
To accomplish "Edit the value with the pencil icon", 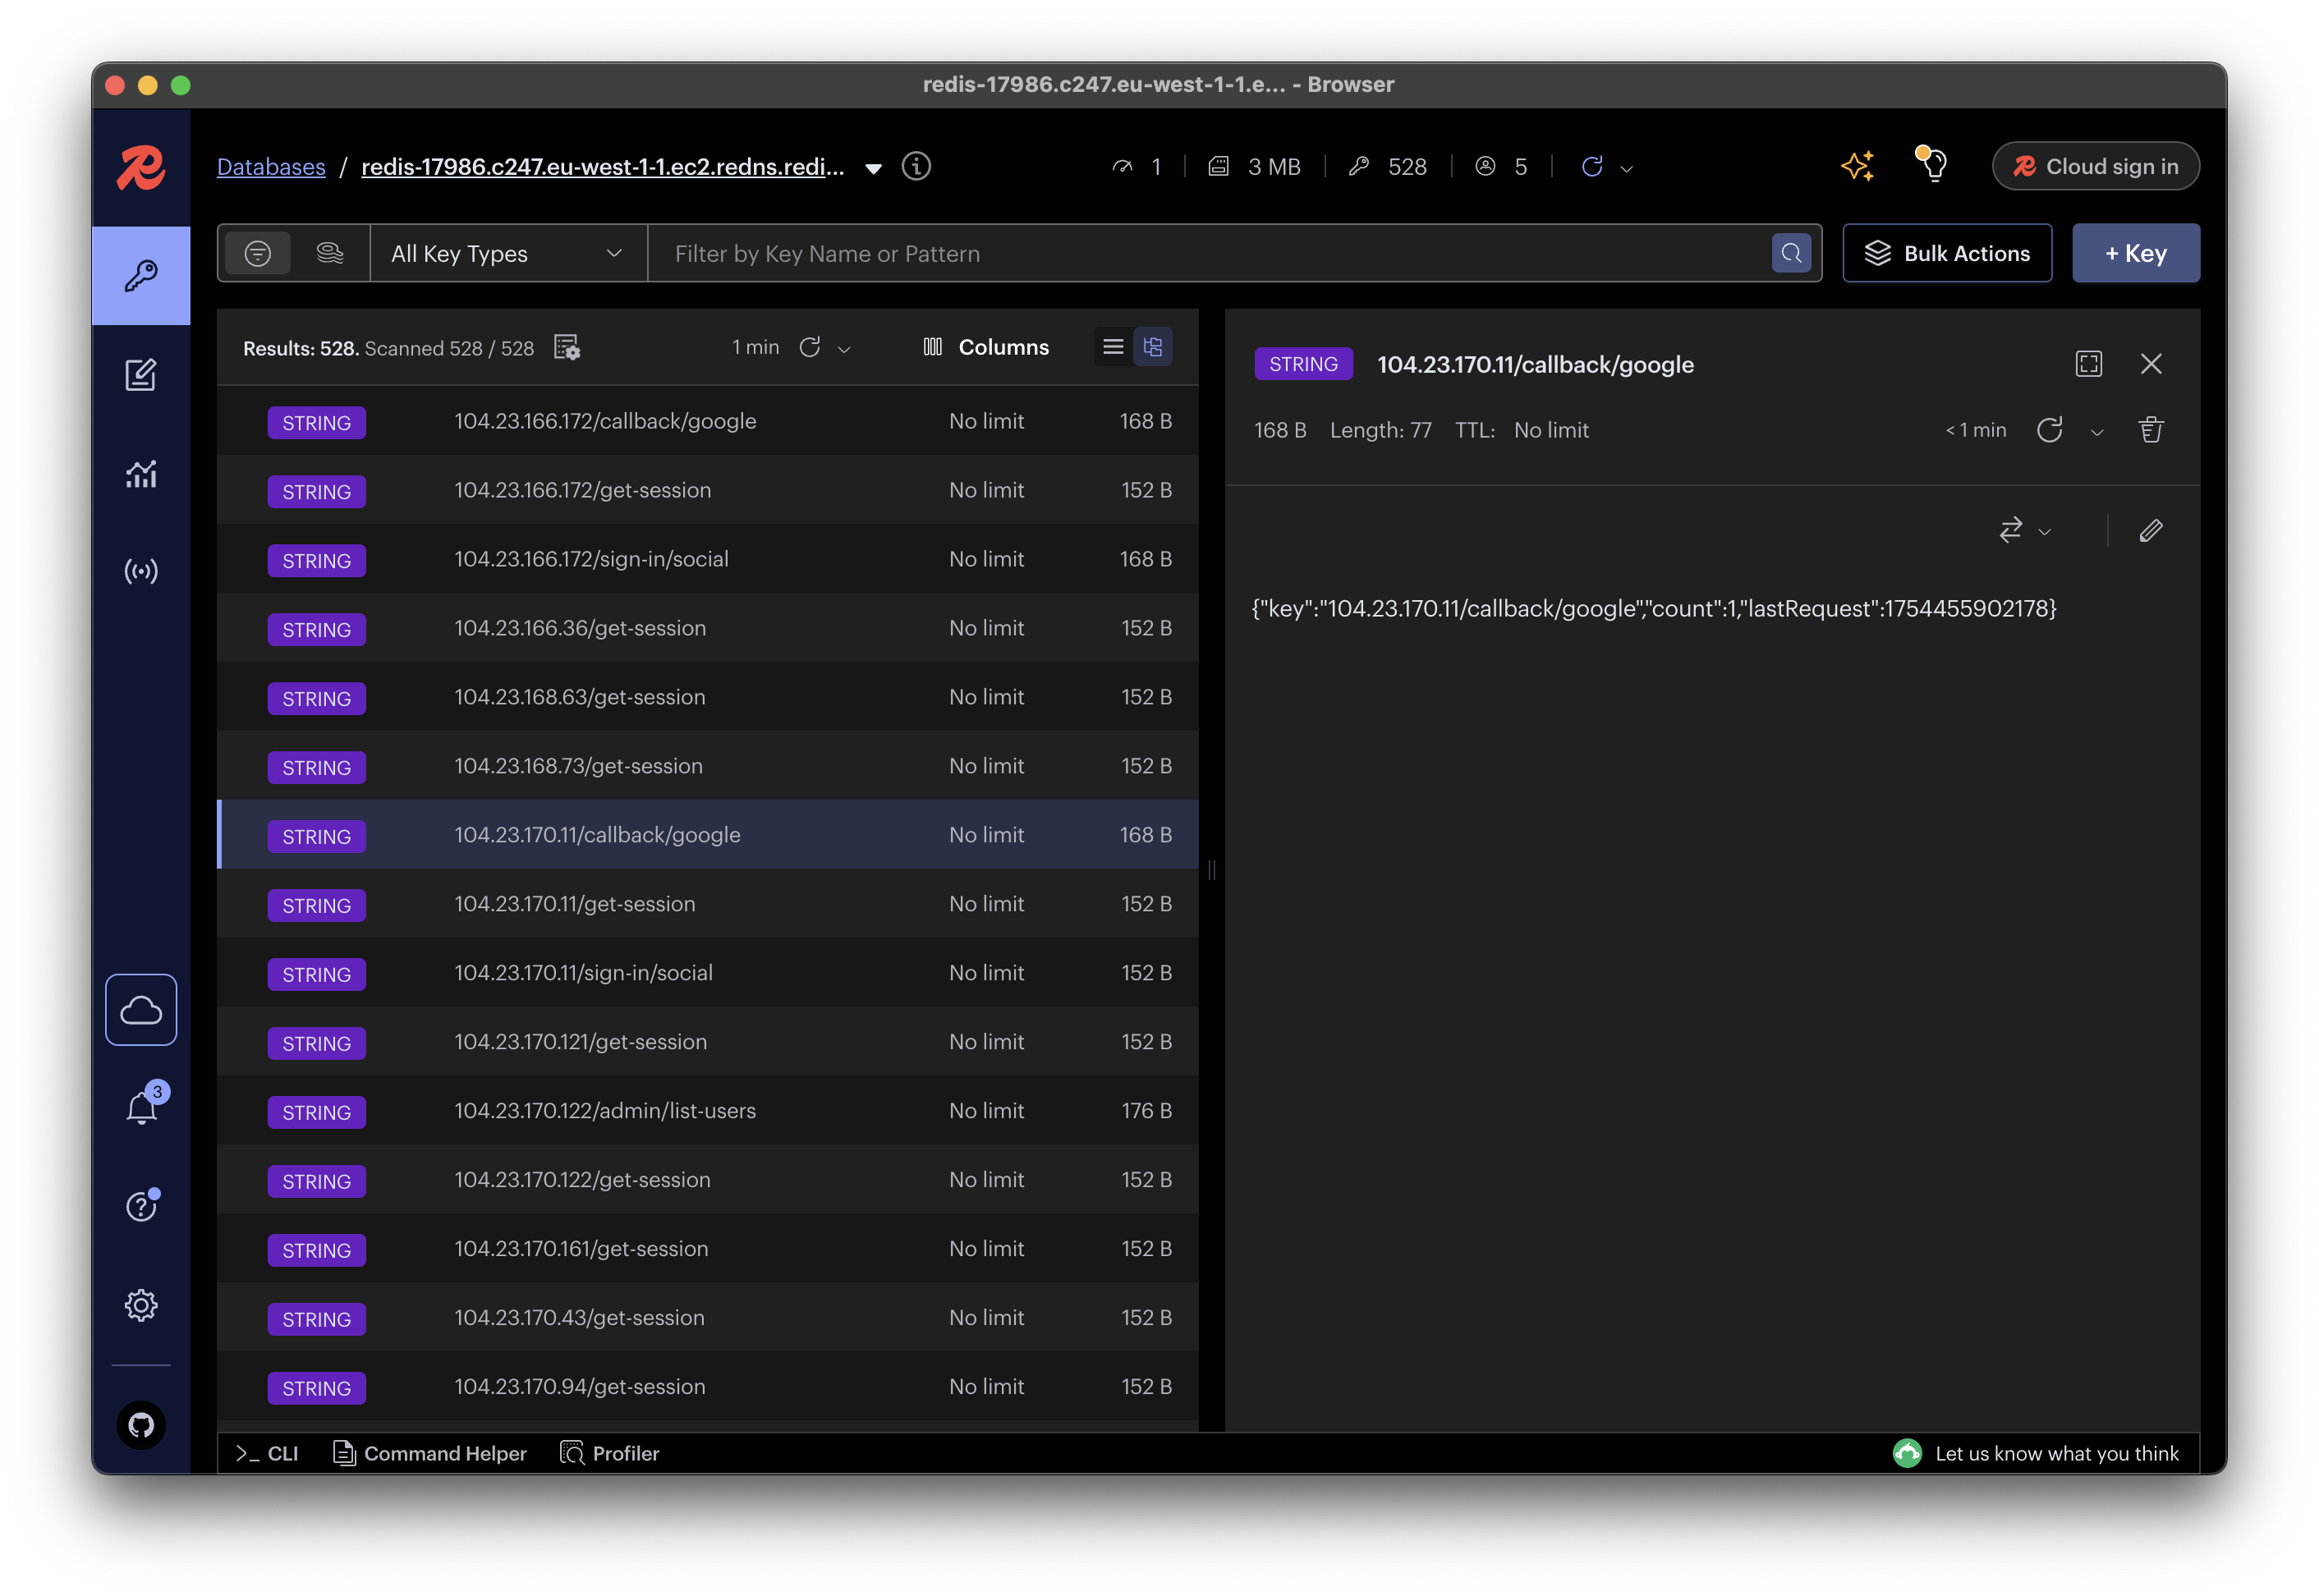I will tap(2151, 530).
